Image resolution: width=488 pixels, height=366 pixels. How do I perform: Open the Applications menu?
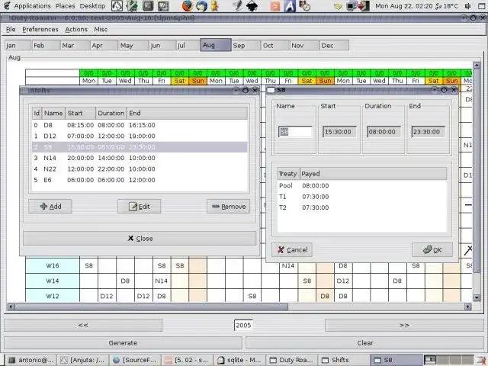[x=32, y=6]
